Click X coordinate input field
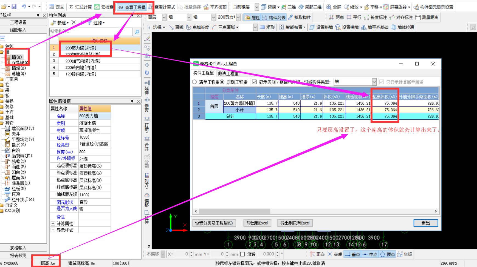This screenshot has width=477, height=267. [x=182, y=254]
